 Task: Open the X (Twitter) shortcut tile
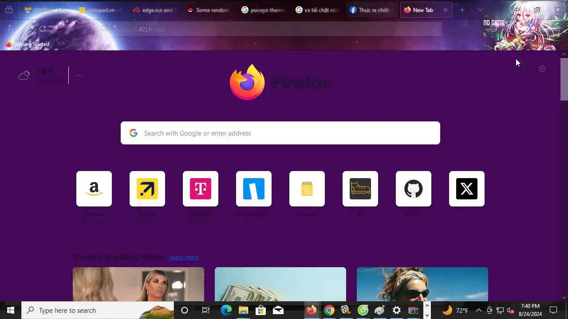[x=467, y=189]
